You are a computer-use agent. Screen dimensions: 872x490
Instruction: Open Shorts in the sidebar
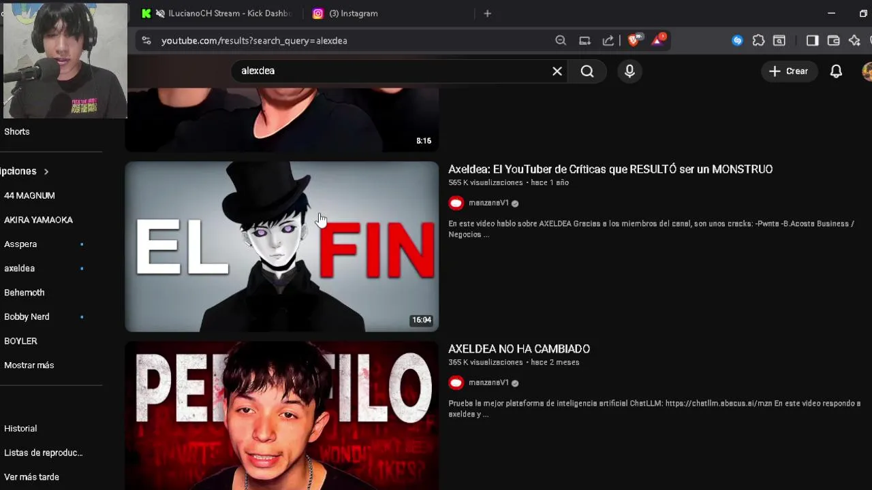point(17,131)
